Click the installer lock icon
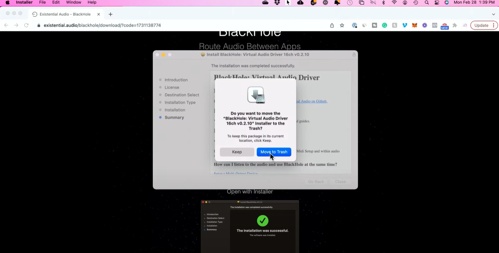 354,54
